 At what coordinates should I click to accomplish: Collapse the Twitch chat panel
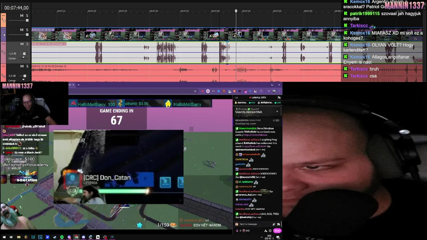236,98
